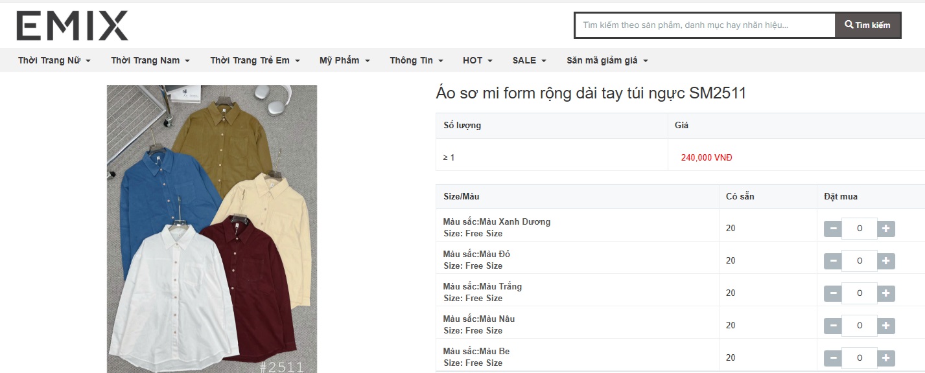925x373 pixels.
Task: Click the quantity field for Màu Đỏ
Action: tap(860, 260)
